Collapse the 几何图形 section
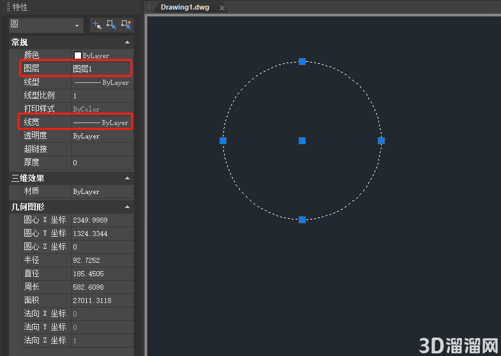 [127, 207]
